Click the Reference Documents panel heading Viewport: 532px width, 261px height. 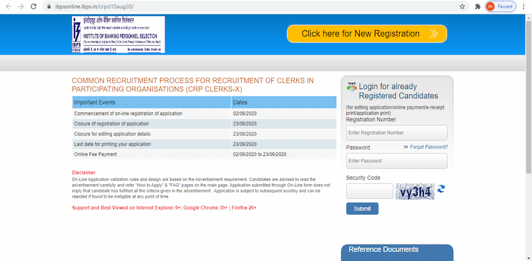coord(384,249)
